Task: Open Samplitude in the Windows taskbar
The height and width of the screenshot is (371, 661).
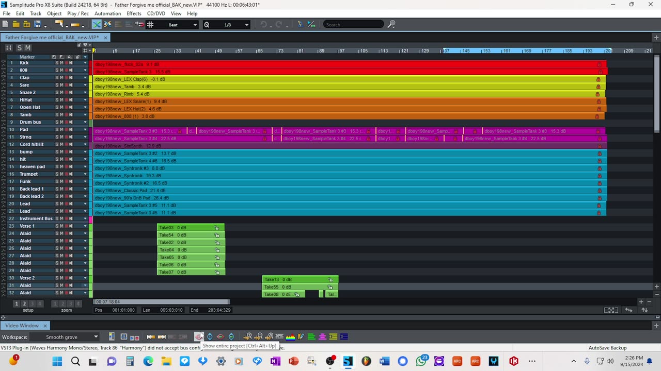Action: click(x=348, y=361)
